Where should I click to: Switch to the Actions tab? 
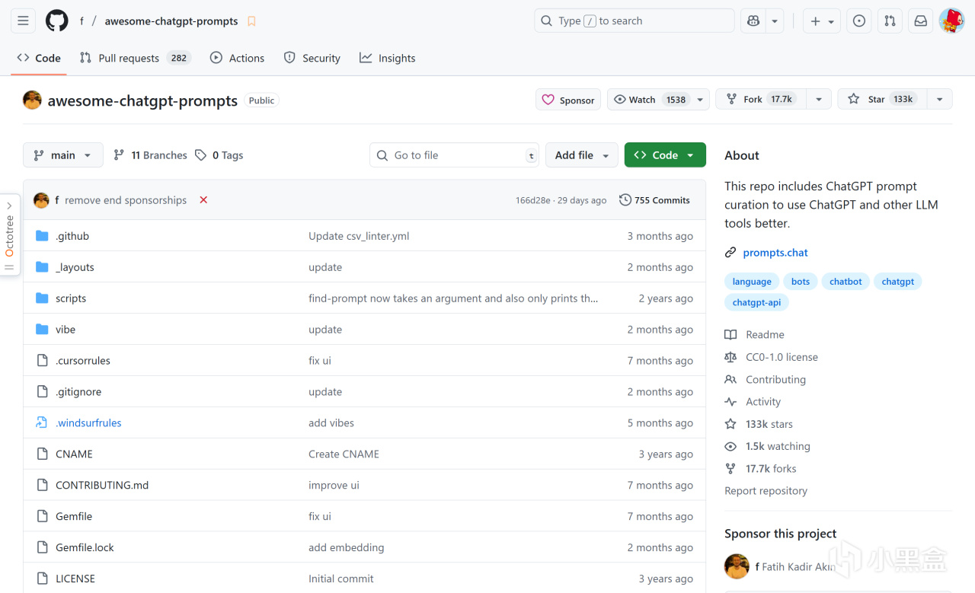237,58
